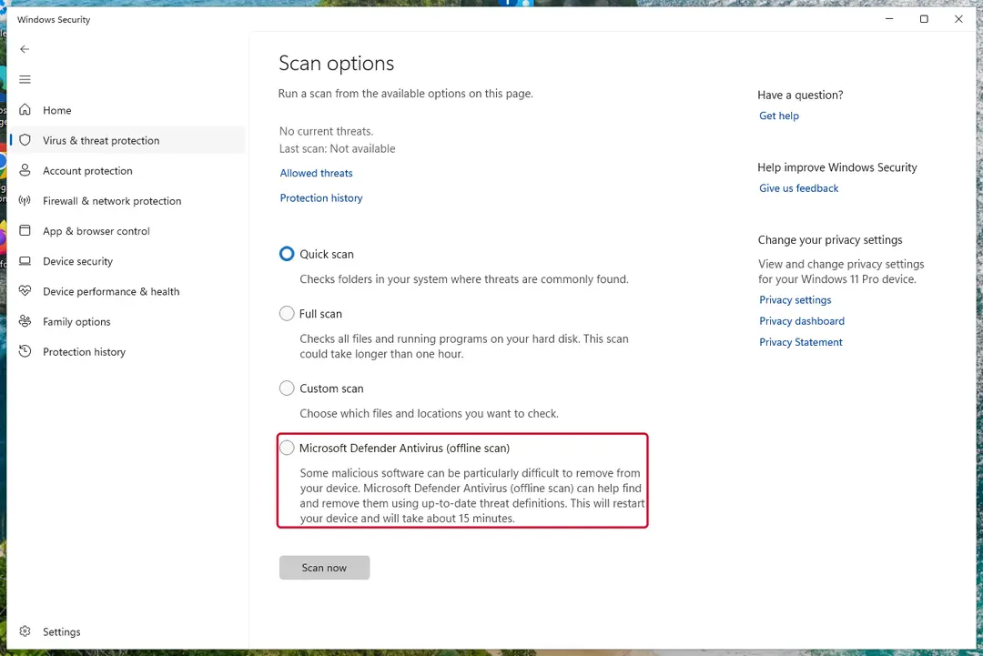Click the Account protection person icon

point(25,170)
